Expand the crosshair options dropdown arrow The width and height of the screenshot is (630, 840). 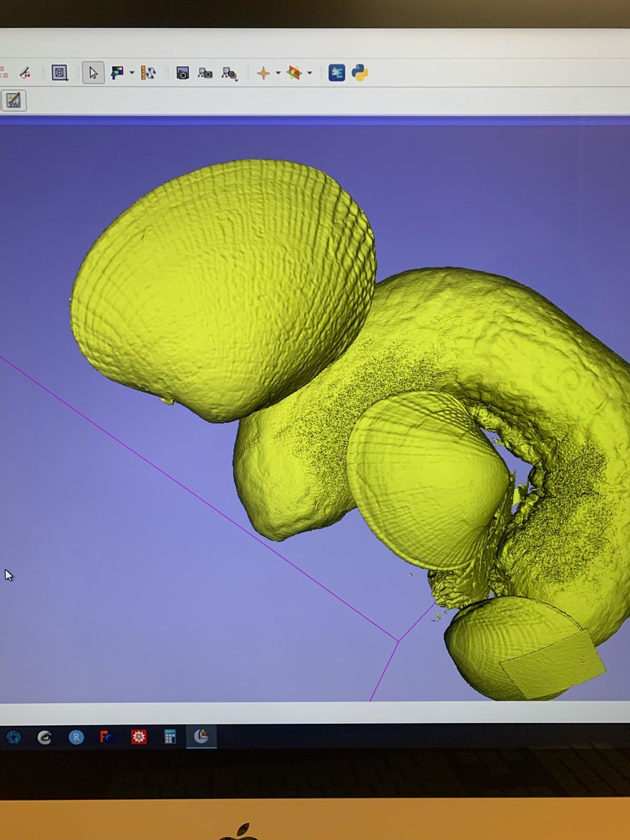278,73
